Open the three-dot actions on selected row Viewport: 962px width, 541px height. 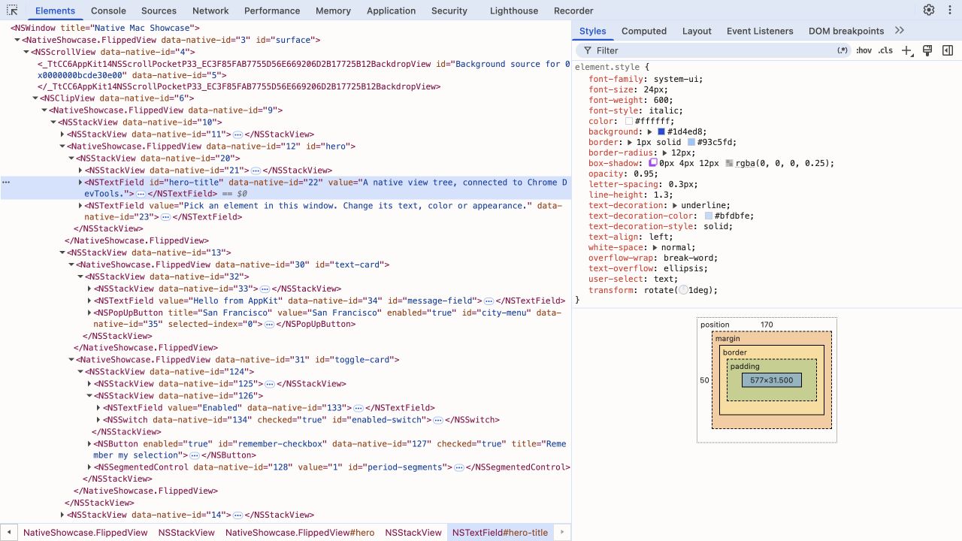tap(6, 183)
